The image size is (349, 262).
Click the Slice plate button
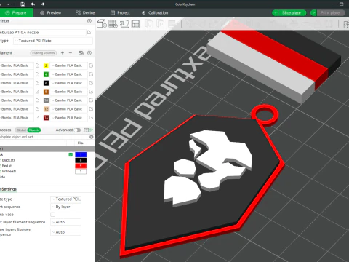click(289, 12)
